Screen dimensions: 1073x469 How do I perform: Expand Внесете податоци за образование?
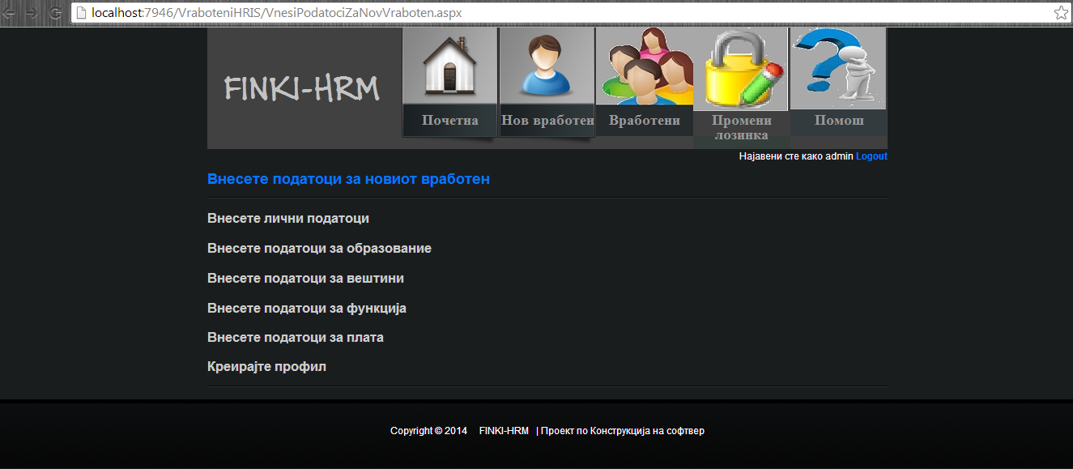click(x=319, y=249)
